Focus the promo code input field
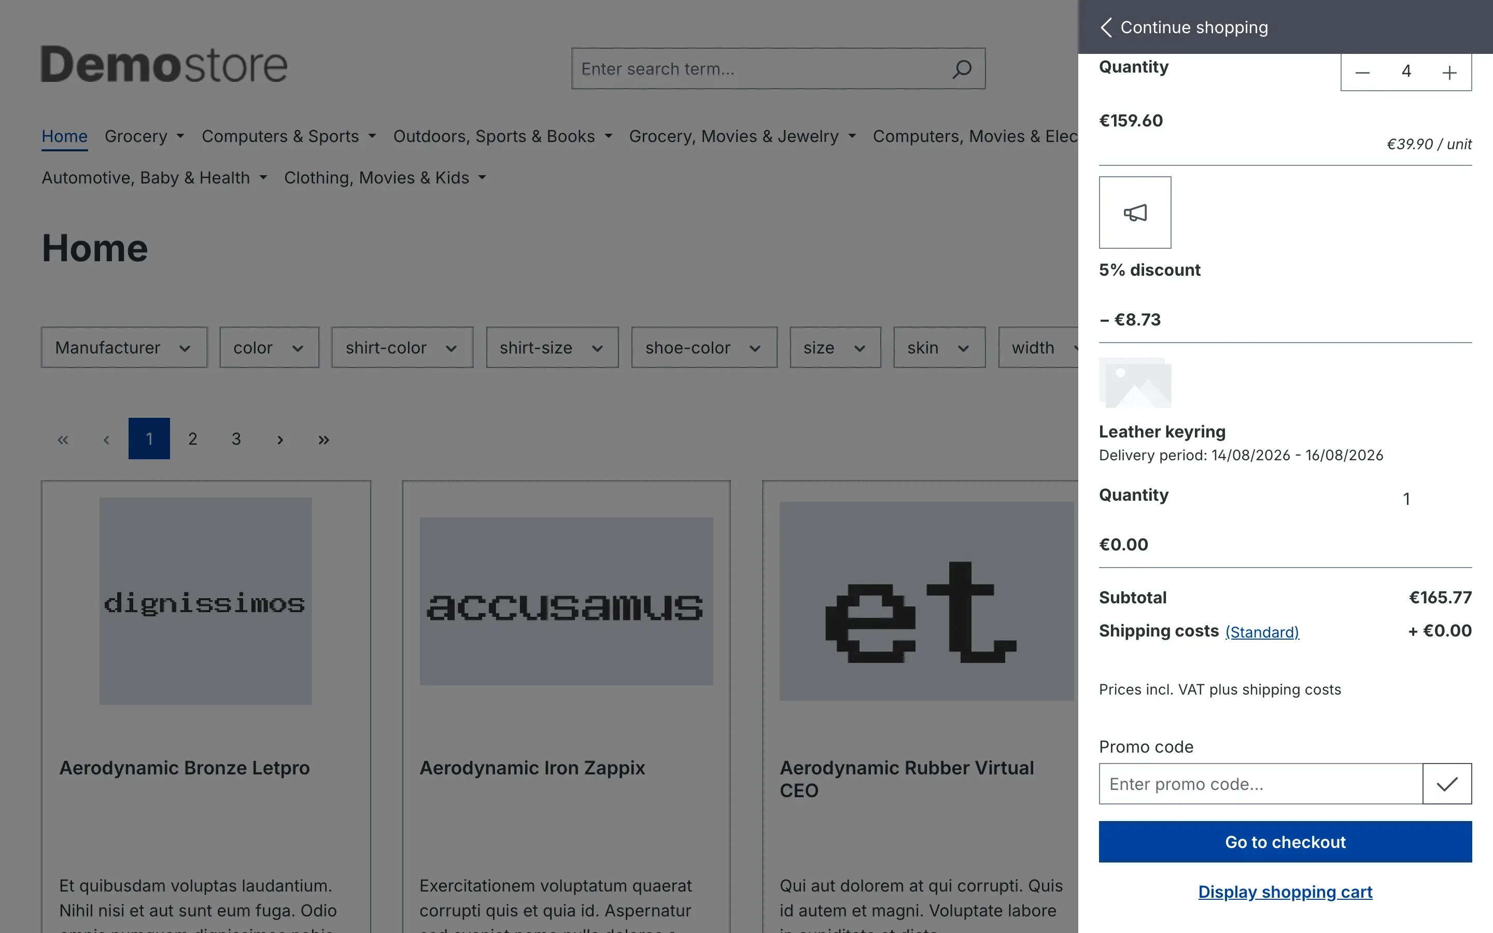Viewport: 1493px width, 933px height. coord(1260,784)
